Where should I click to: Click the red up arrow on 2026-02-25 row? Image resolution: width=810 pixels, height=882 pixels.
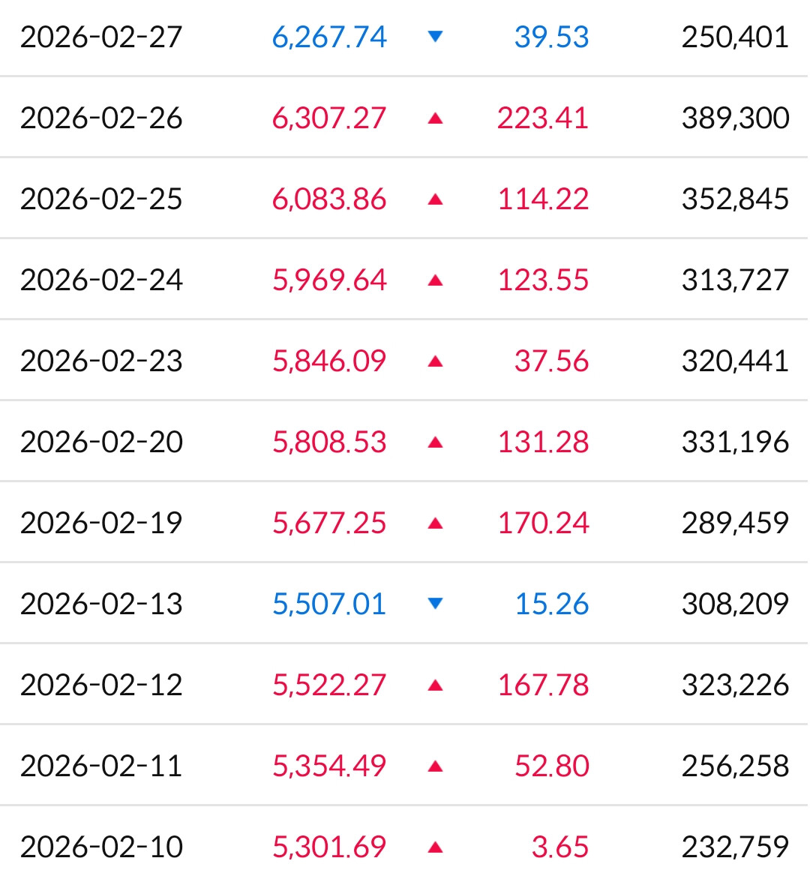point(435,199)
